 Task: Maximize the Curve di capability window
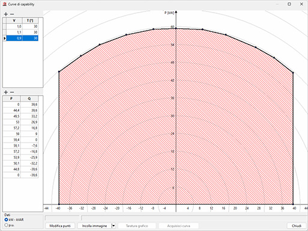pos(289,4)
